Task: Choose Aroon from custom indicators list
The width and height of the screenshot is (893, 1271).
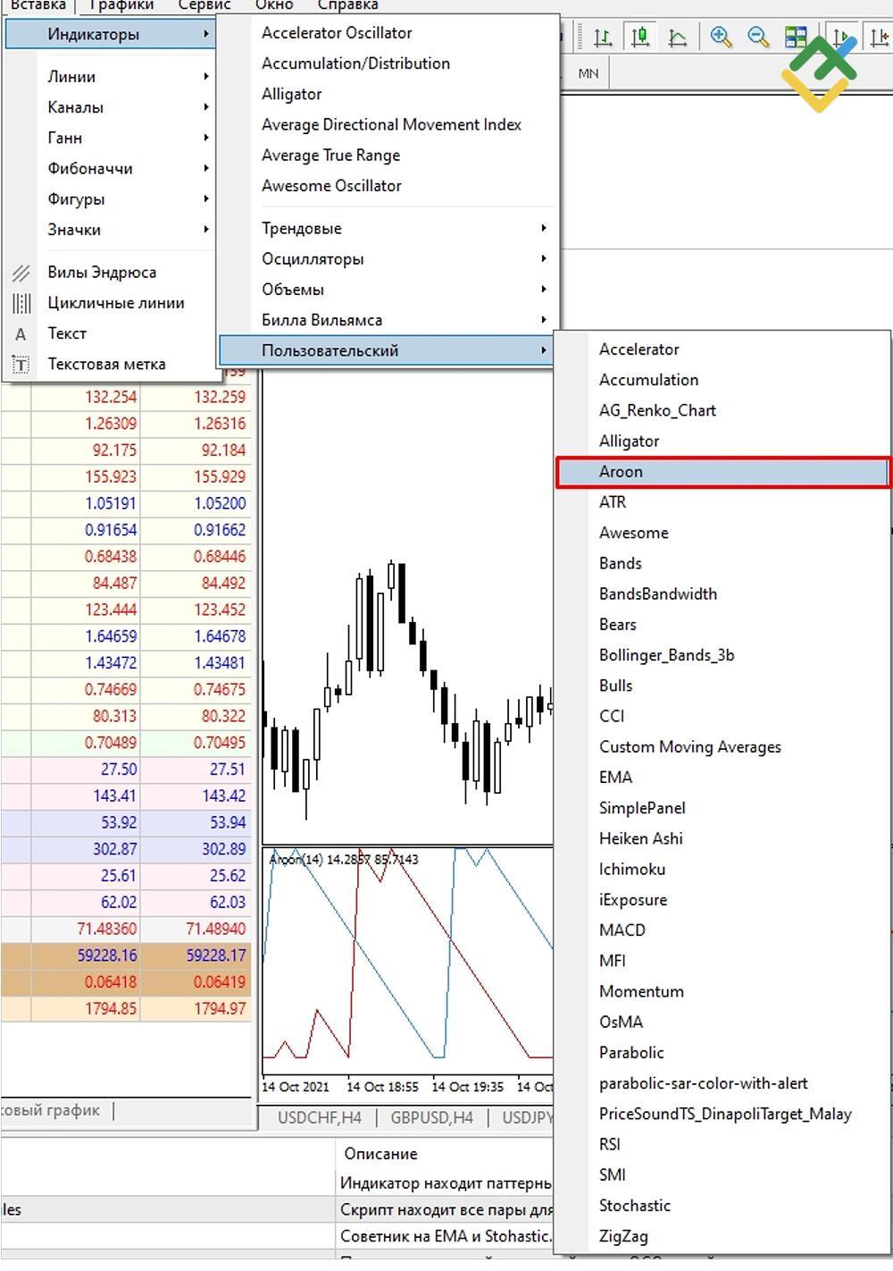Action: (722, 472)
